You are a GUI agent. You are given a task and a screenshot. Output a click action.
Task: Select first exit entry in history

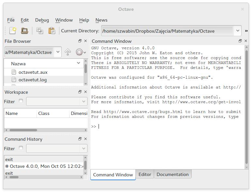43,159
